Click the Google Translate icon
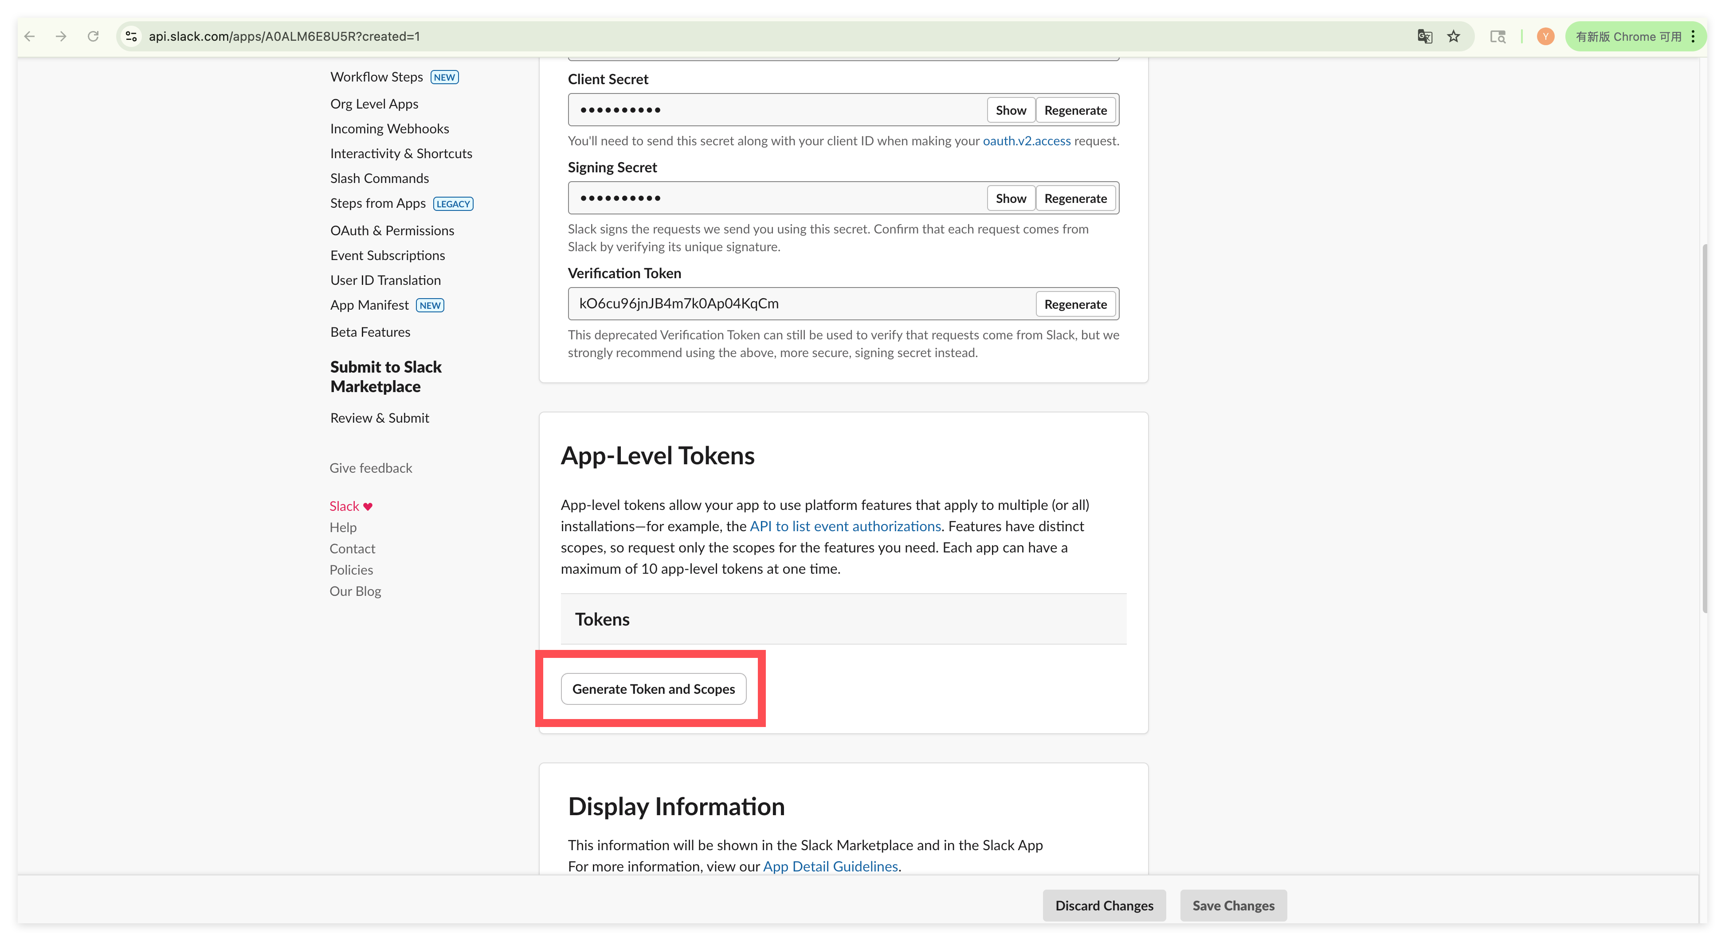This screenshot has width=1725, height=941. point(1424,36)
